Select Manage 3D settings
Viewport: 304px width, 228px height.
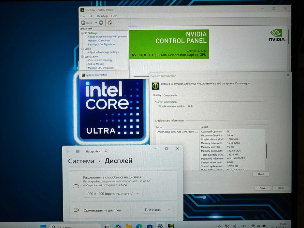99,40
